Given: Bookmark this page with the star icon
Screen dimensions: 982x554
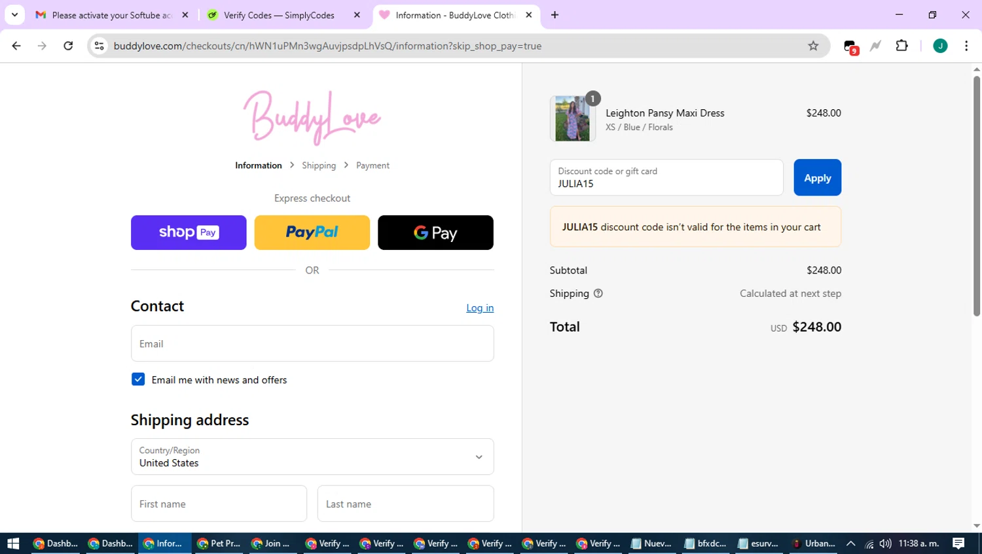Looking at the screenshot, I should point(813,46).
